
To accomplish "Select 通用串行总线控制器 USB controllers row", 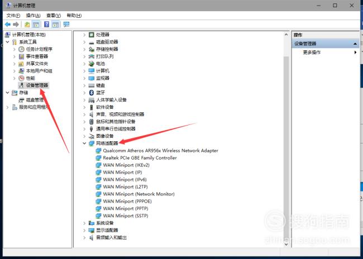I will pyautogui.click(x=116, y=129).
